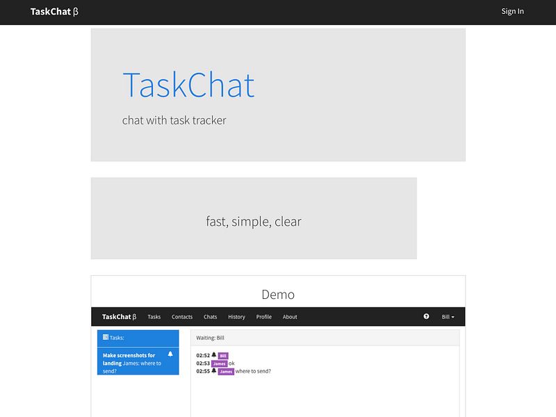Open the Tasks menu in demo navbar

(154, 317)
